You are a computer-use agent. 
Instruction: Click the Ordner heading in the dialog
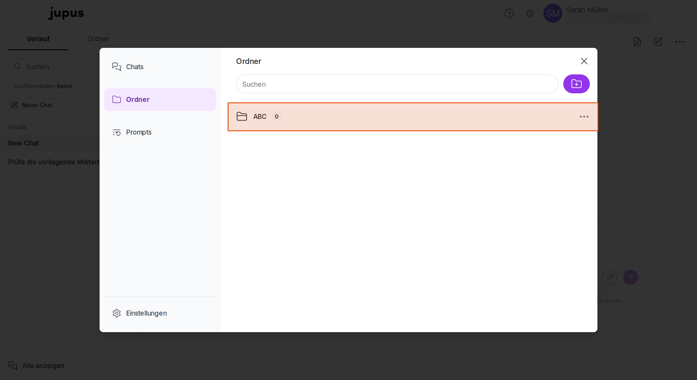[248, 61]
